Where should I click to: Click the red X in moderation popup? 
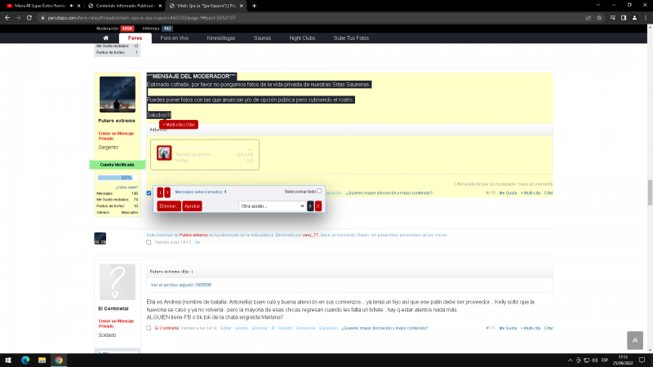coord(318,206)
